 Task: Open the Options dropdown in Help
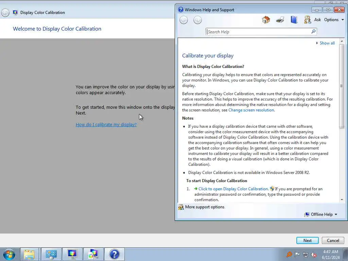(x=334, y=20)
